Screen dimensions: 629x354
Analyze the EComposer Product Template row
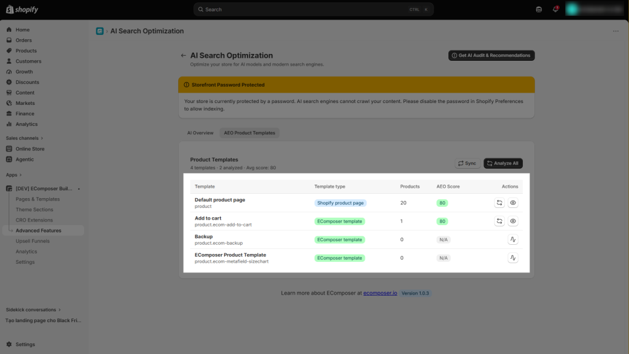(x=513, y=258)
